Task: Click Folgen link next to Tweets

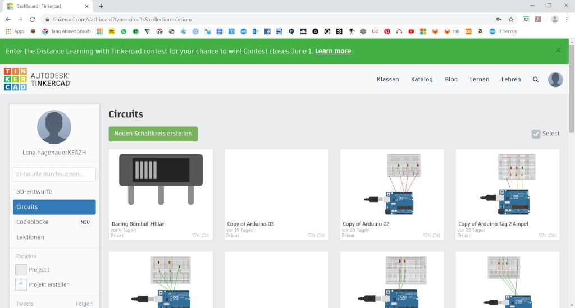Action: pyautogui.click(x=84, y=304)
